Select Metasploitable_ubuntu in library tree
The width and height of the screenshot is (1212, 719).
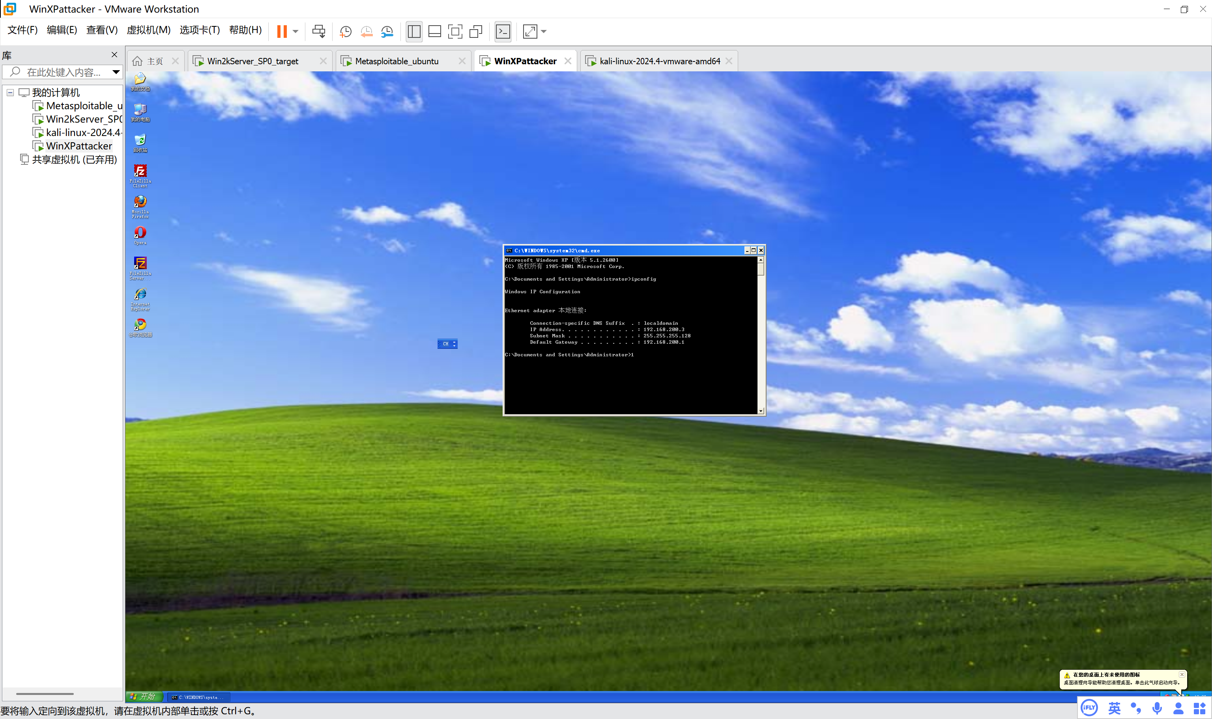[83, 106]
